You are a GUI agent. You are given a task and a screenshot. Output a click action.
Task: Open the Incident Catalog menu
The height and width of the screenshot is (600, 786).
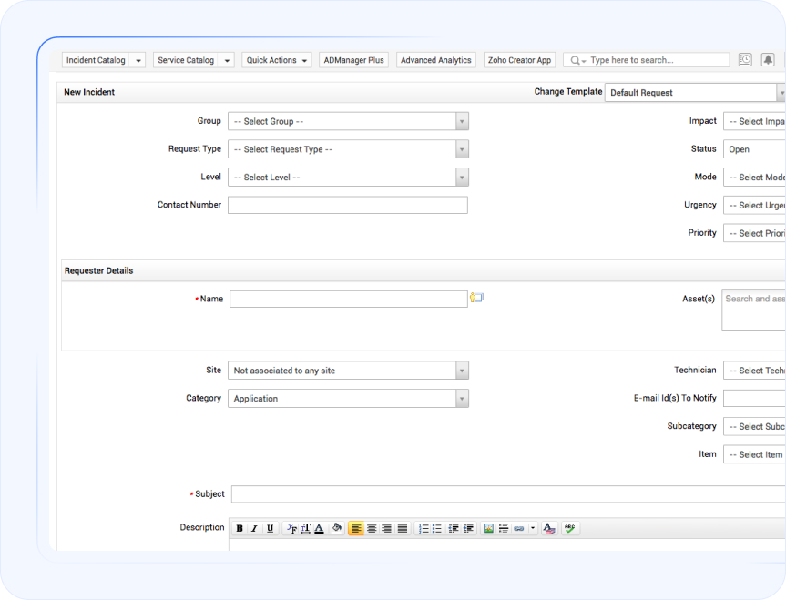click(x=103, y=61)
